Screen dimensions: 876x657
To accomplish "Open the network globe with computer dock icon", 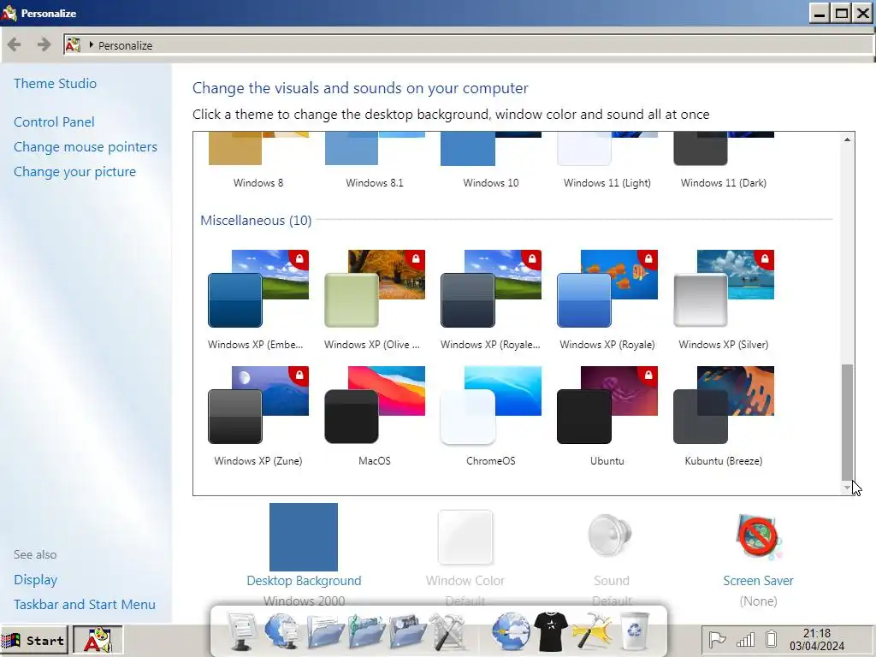I will [x=282, y=631].
